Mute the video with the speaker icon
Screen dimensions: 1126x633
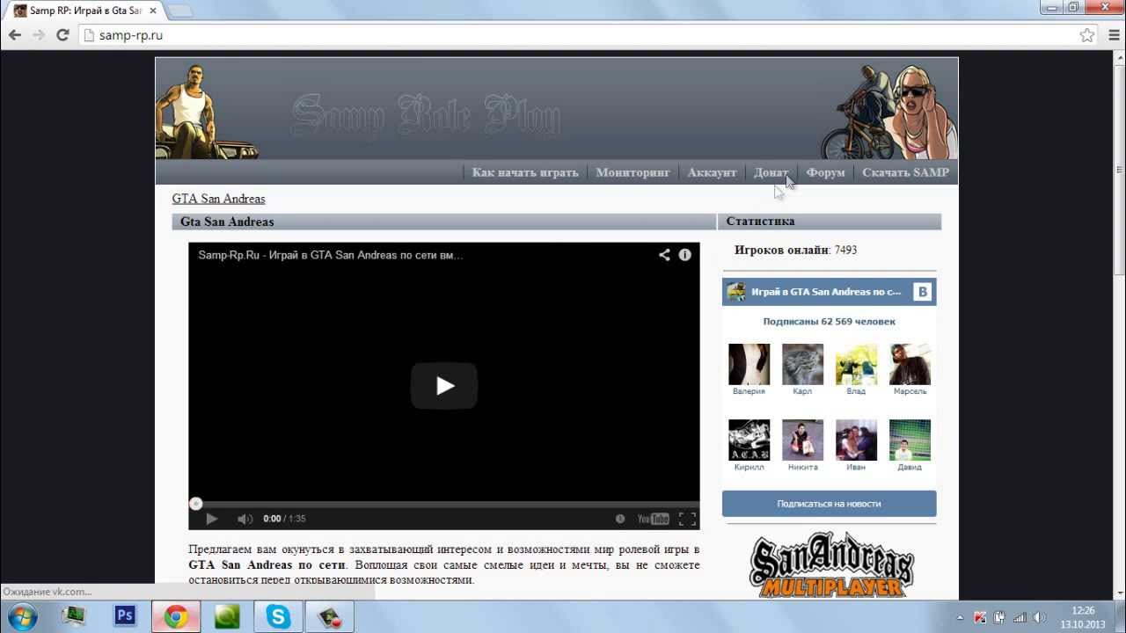(x=245, y=519)
